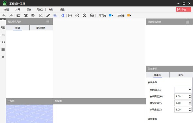Open the 可见光 color dropdown
The width and height of the screenshot is (193, 123).
(x=111, y=15)
